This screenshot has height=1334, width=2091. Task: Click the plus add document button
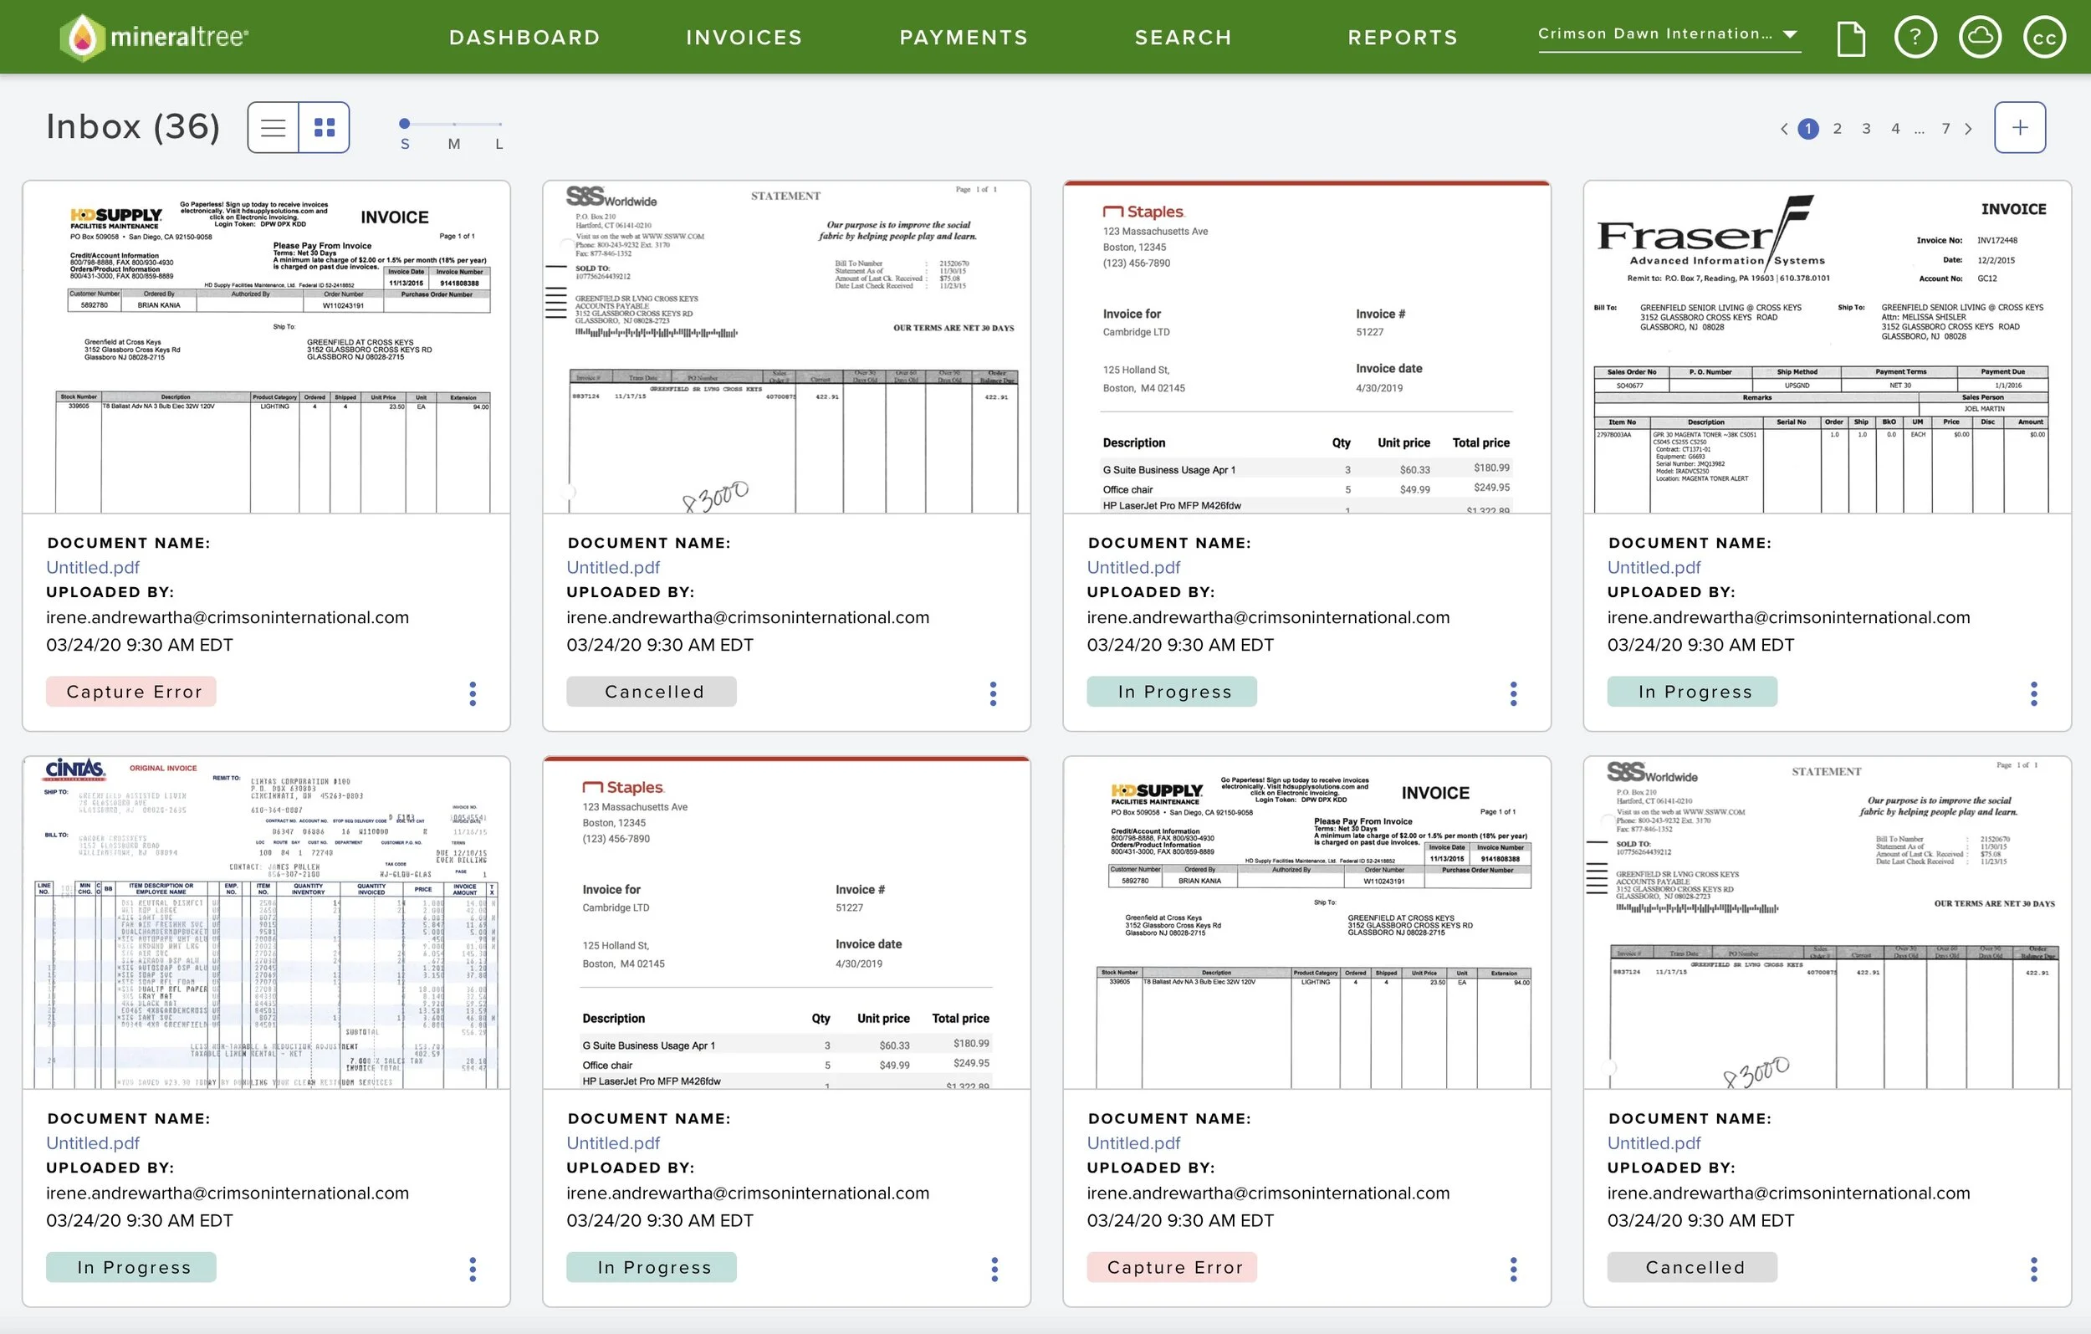click(2019, 128)
